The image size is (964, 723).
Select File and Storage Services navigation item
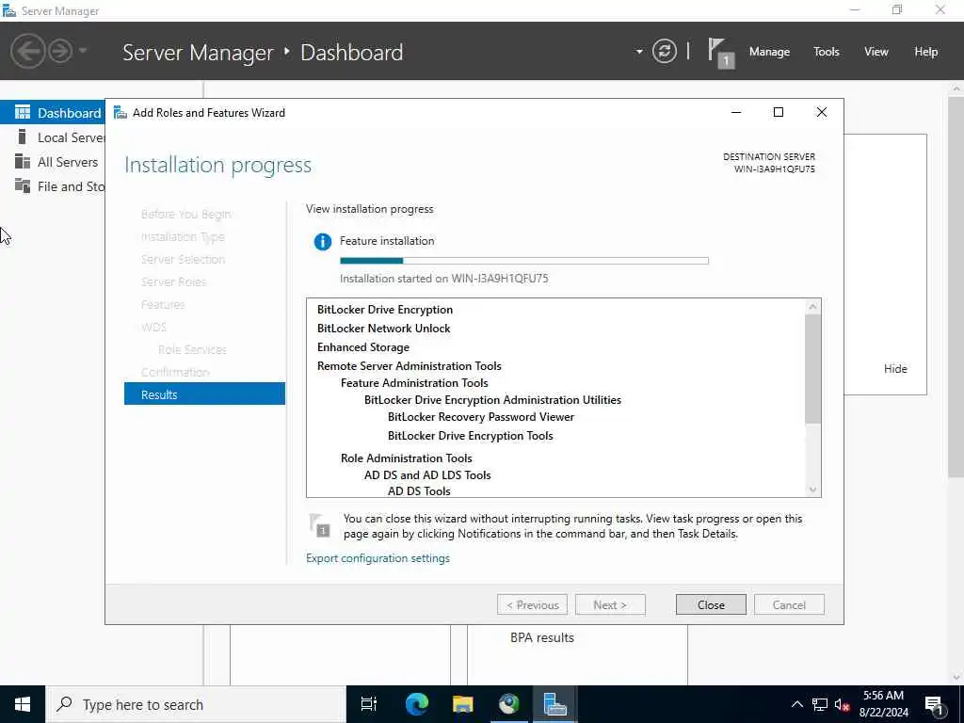(x=53, y=186)
